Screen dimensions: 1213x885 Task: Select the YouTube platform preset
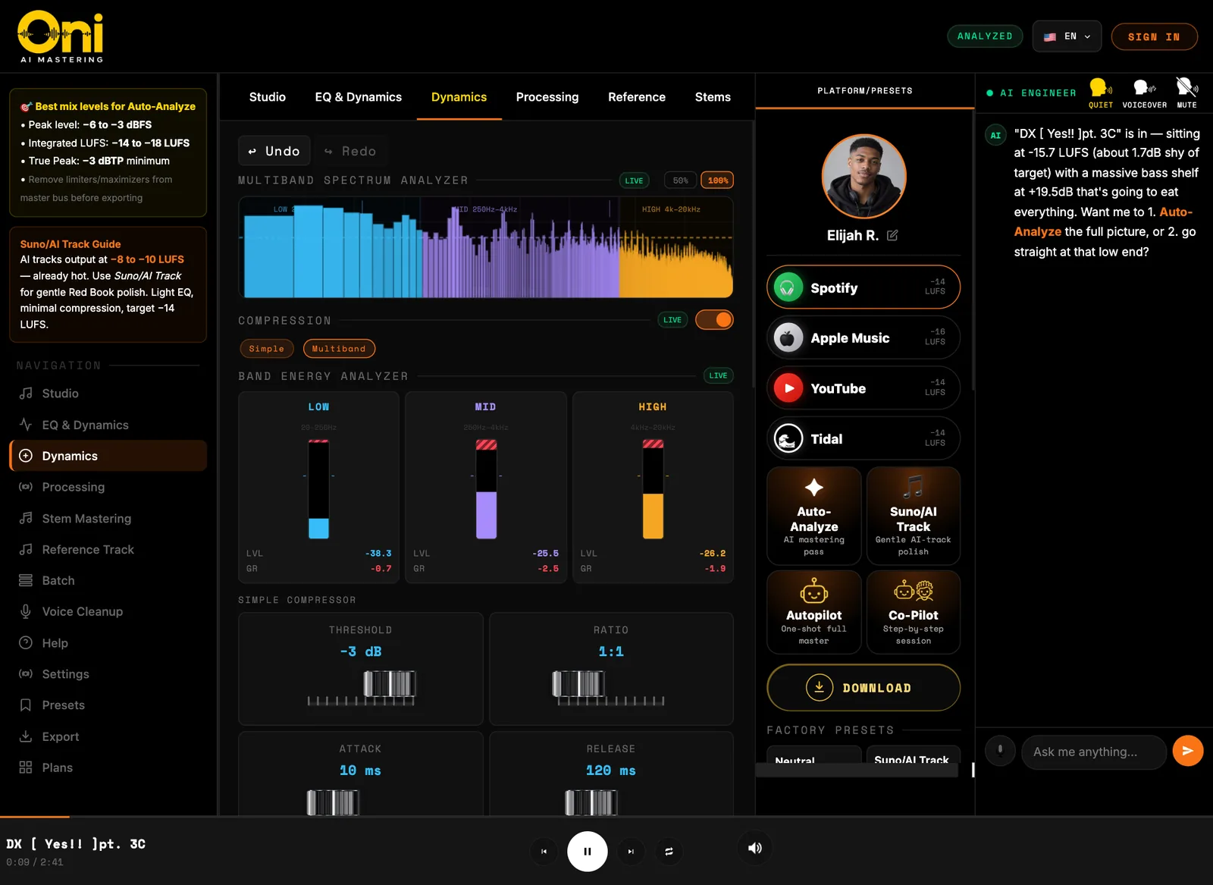point(864,388)
